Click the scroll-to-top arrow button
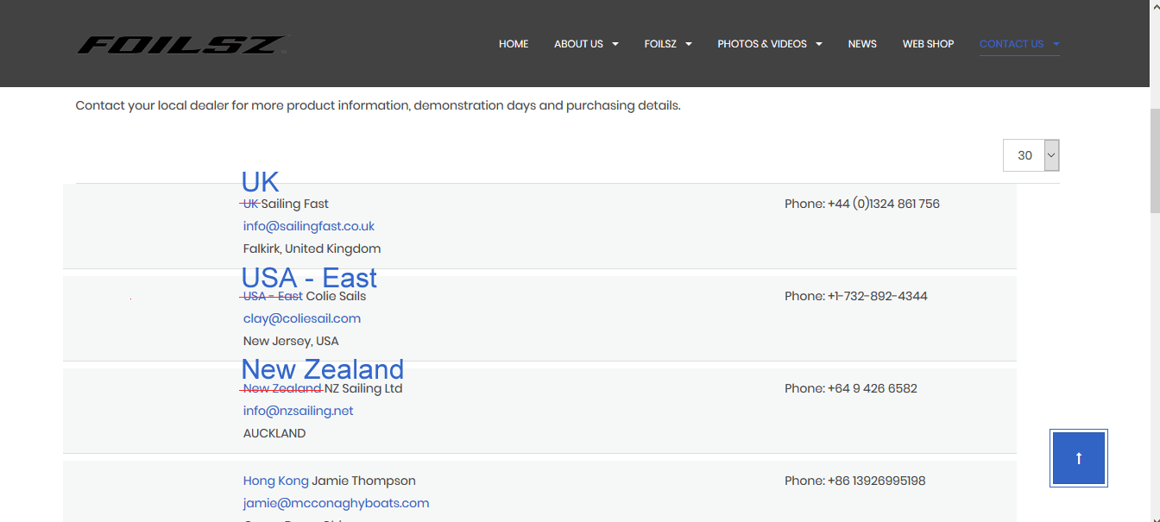 point(1078,458)
